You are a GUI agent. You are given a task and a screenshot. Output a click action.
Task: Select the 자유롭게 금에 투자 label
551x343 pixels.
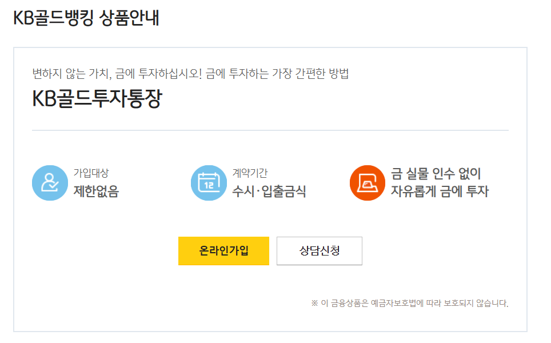click(x=439, y=192)
